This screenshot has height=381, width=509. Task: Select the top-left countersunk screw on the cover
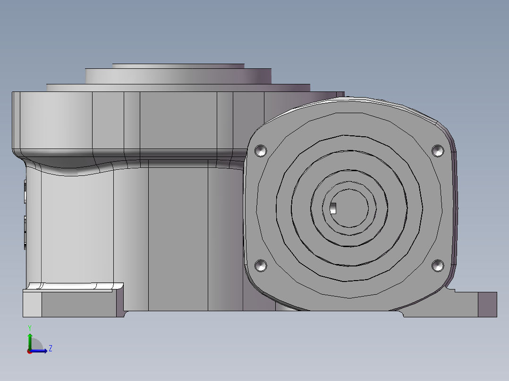pyautogui.click(x=261, y=151)
